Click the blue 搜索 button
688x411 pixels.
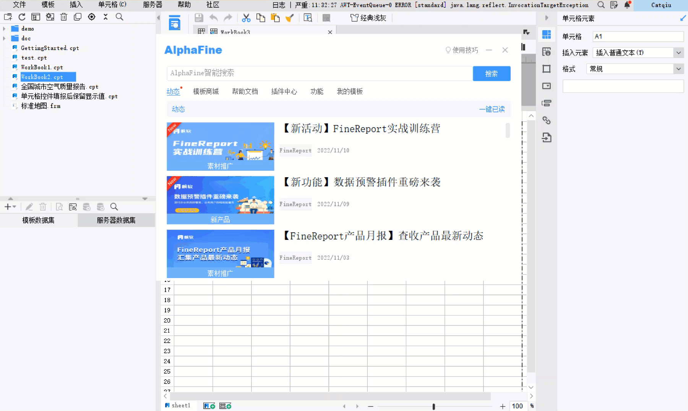[492, 73]
